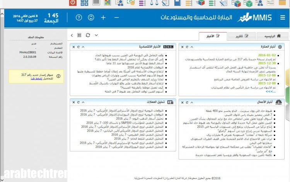Open headline التحليل الفني للغاز الطبيعي

[137, 135]
